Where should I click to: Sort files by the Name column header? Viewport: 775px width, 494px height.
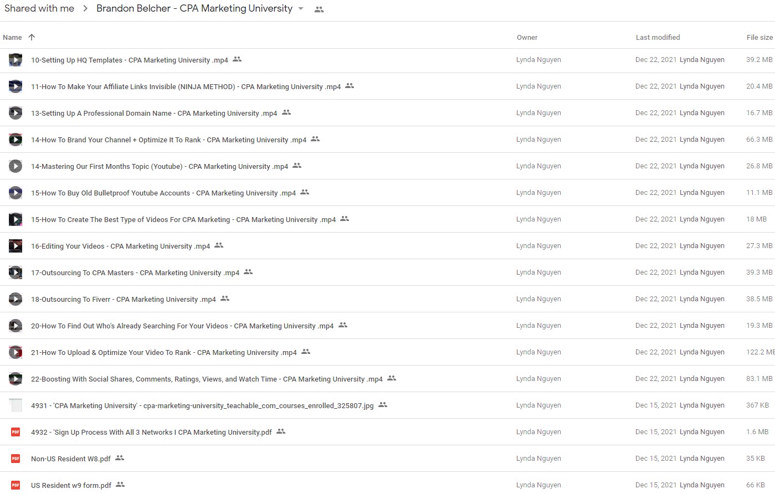click(12, 38)
